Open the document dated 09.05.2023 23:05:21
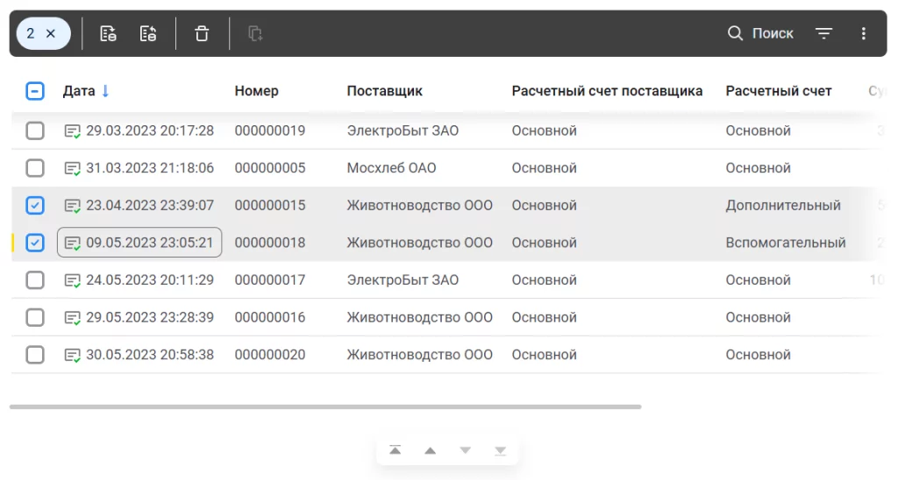The image size is (898, 480). (149, 243)
